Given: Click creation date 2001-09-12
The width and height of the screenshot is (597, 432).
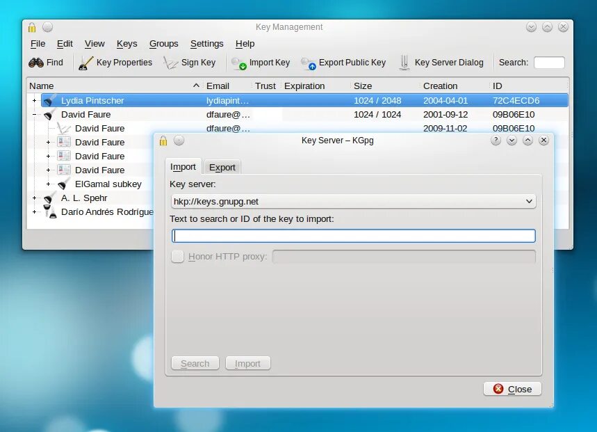Looking at the screenshot, I should (x=445, y=114).
